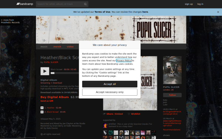Open supporter arrellian's avatar

[x=105, y=125]
